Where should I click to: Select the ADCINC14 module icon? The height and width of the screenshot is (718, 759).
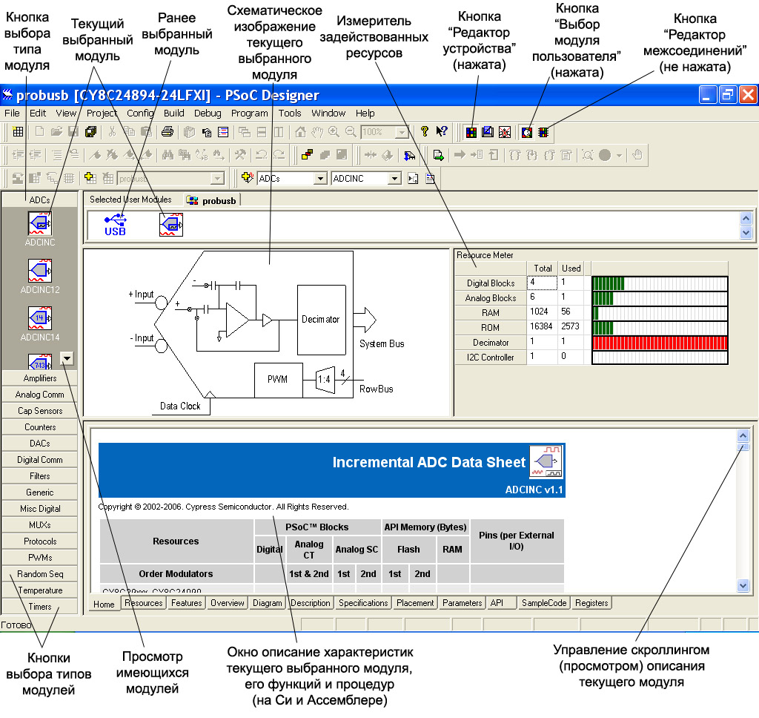[x=40, y=317]
